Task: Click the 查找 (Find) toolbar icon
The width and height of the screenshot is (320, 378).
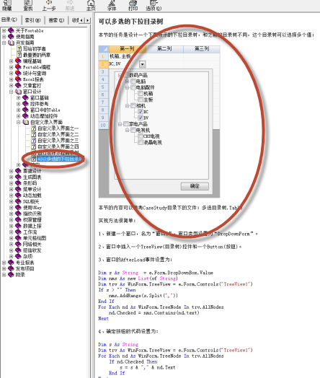Action: (28, 5)
